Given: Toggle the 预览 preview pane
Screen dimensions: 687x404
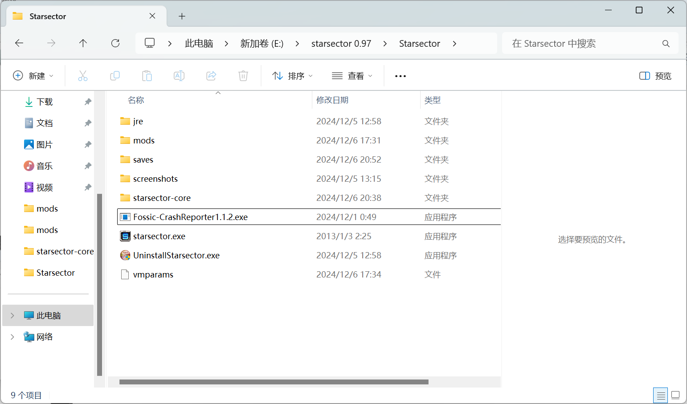Looking at the screenshot, I should tap(655, 76).
